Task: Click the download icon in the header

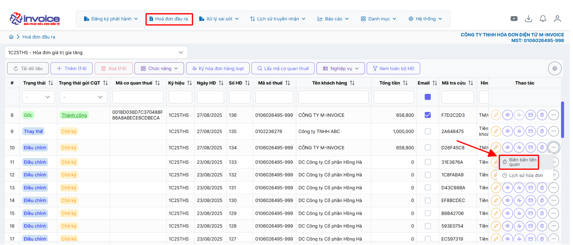Action: tap(528, 19)
